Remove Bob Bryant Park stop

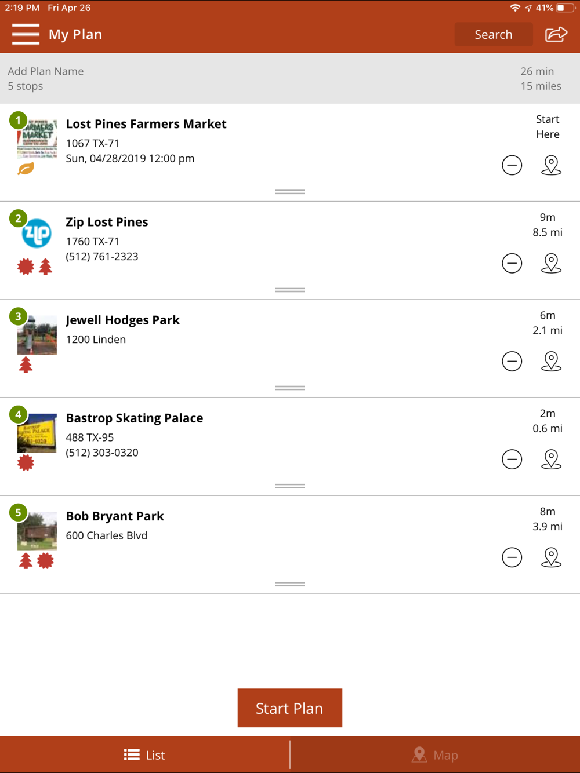pyautogui.click(x=512, y=557)
